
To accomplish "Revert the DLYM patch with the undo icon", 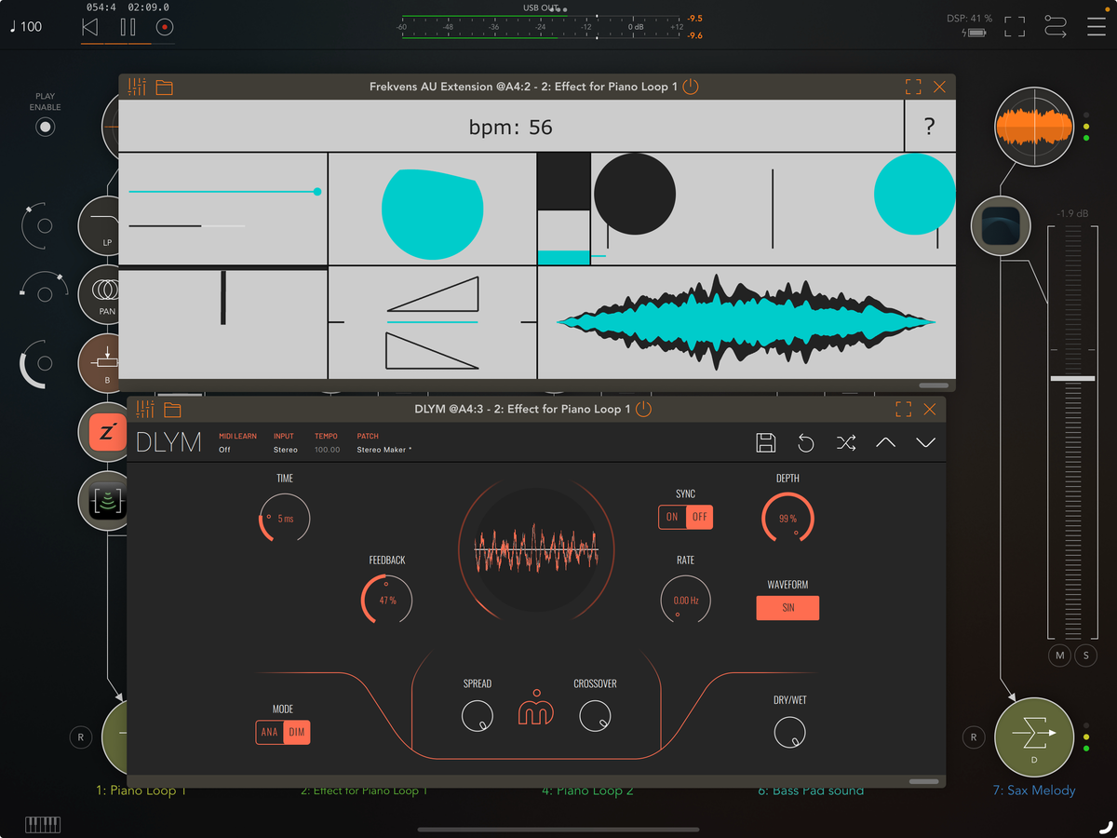I will [806, 442].
